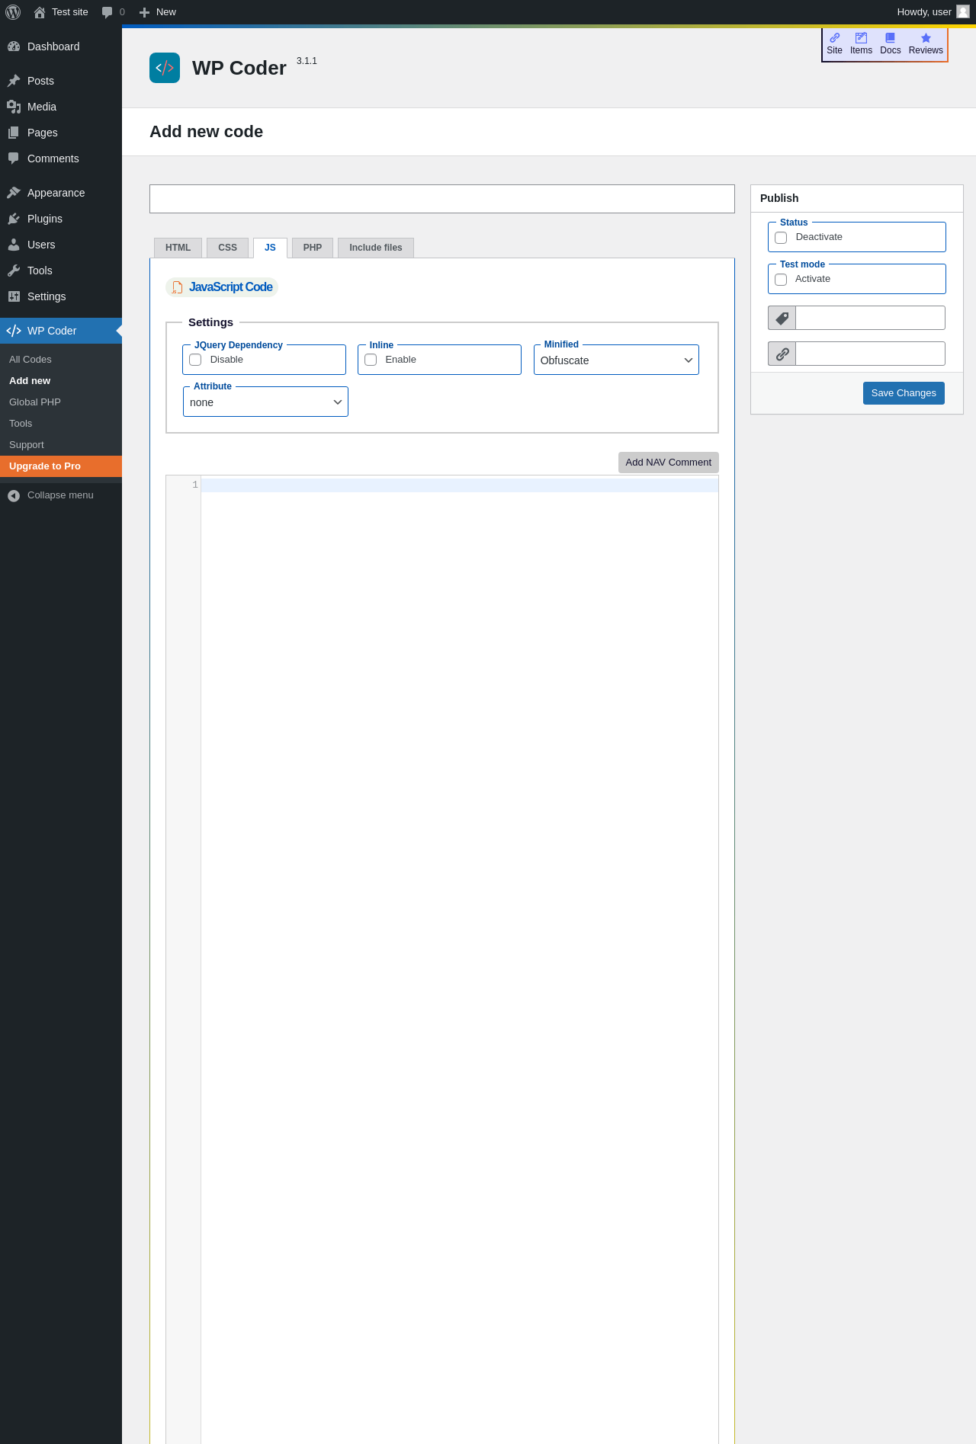Click the Collapse menu label
The width and height of the screenshot is (976, 1444).
[x=60, y=495]
